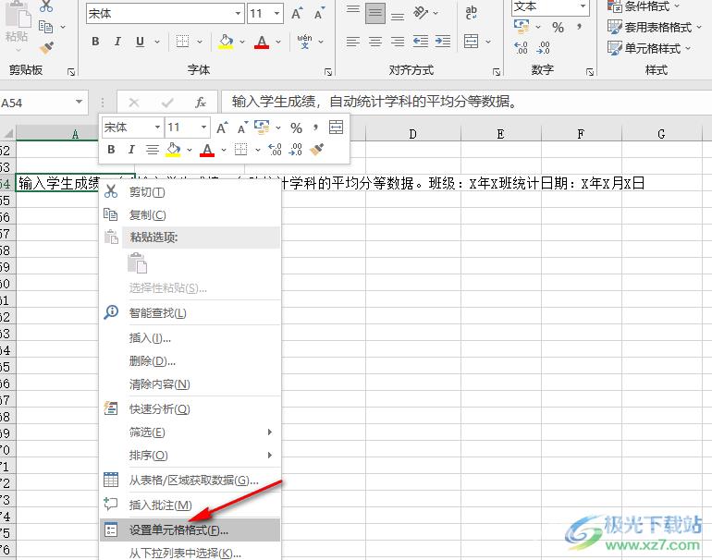Apply percent style from the ribbon number group
Screen dimensions: 712x560
[x=559, y=27]
